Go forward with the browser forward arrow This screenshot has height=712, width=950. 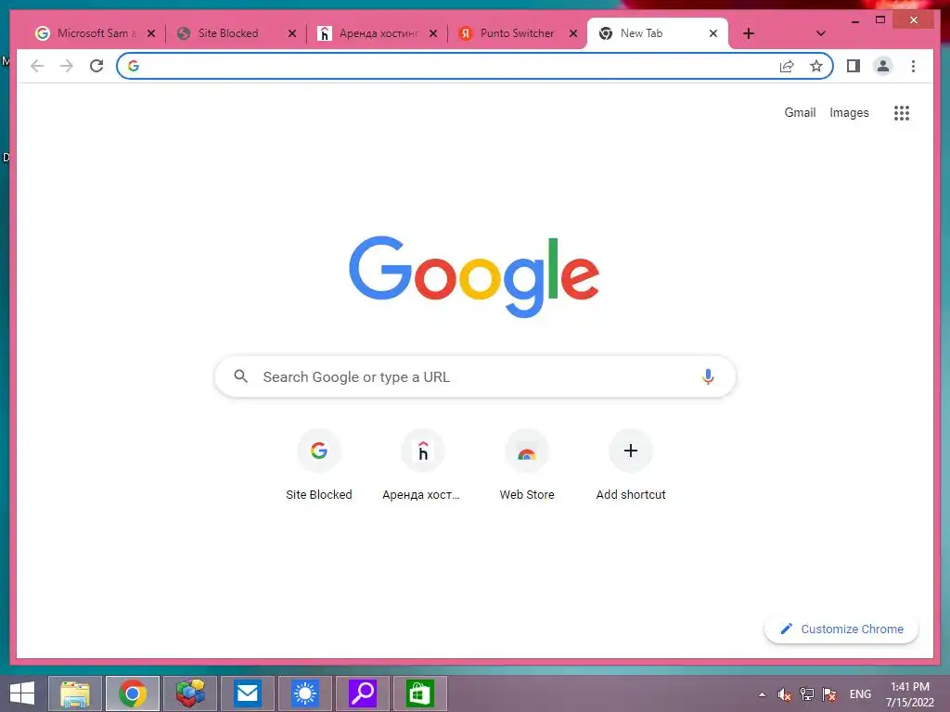(67, 66)
